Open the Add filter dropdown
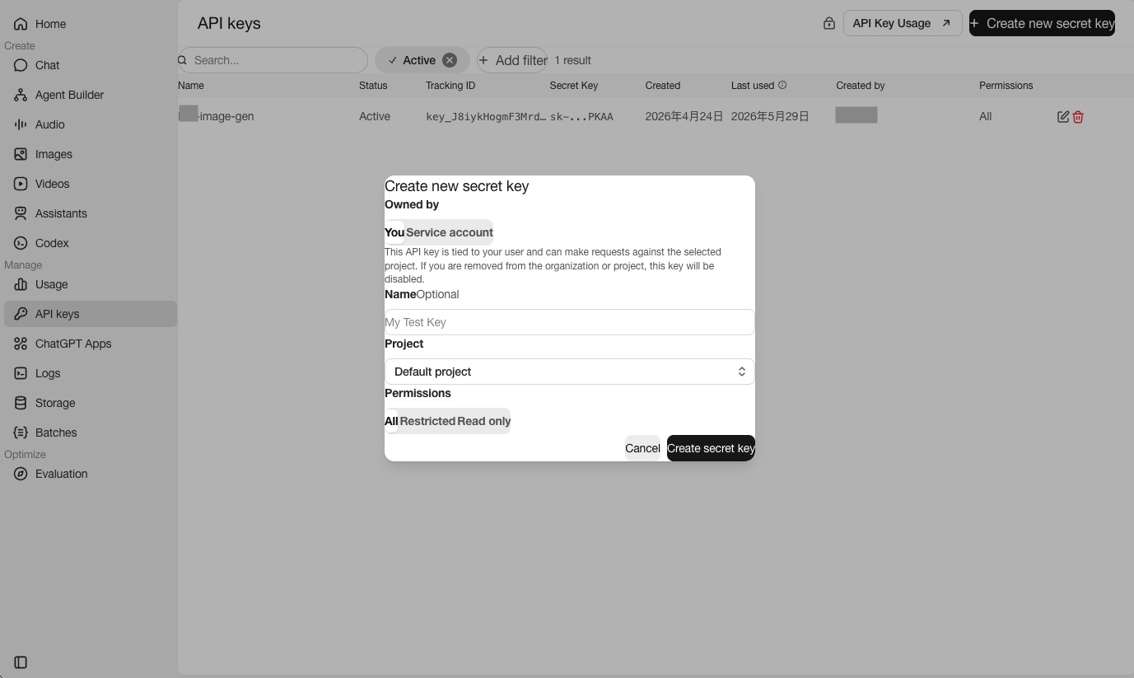This screenshot has height=678, width=1134. tap(512, 60)
